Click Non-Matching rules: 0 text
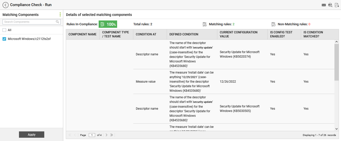 coord(294,24)
